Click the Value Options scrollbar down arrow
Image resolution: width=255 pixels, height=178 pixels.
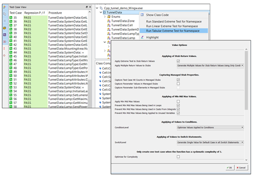246,160
